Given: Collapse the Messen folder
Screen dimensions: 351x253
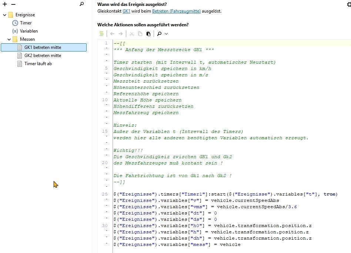Looking at the screenshot, I should (9, 39).
